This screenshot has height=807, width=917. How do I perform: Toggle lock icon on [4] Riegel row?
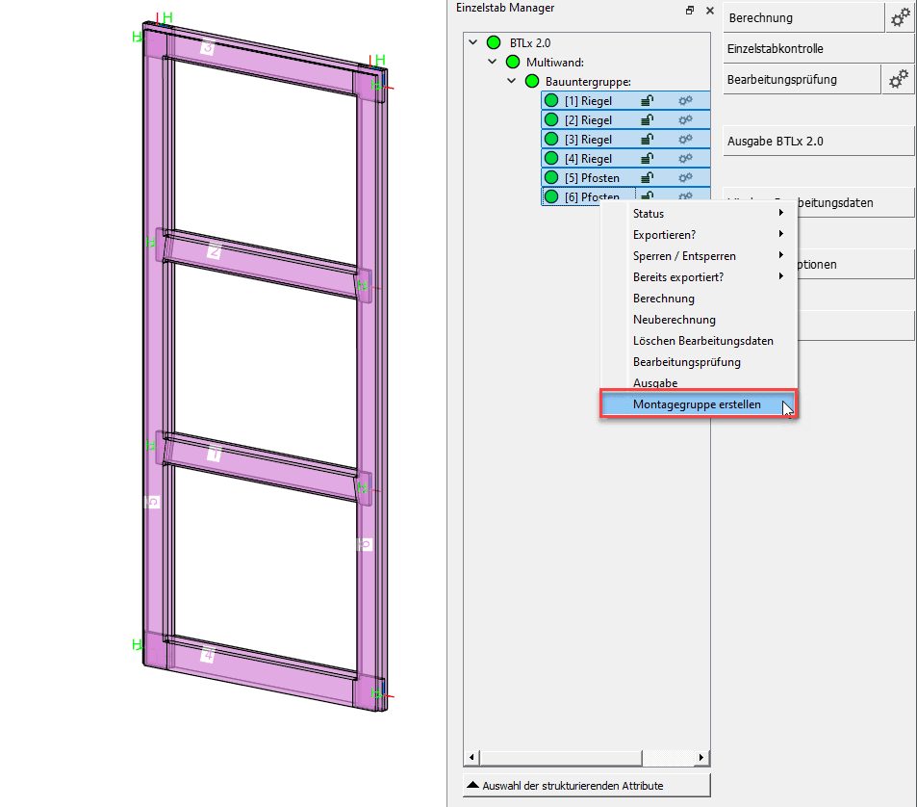[647, 158]
